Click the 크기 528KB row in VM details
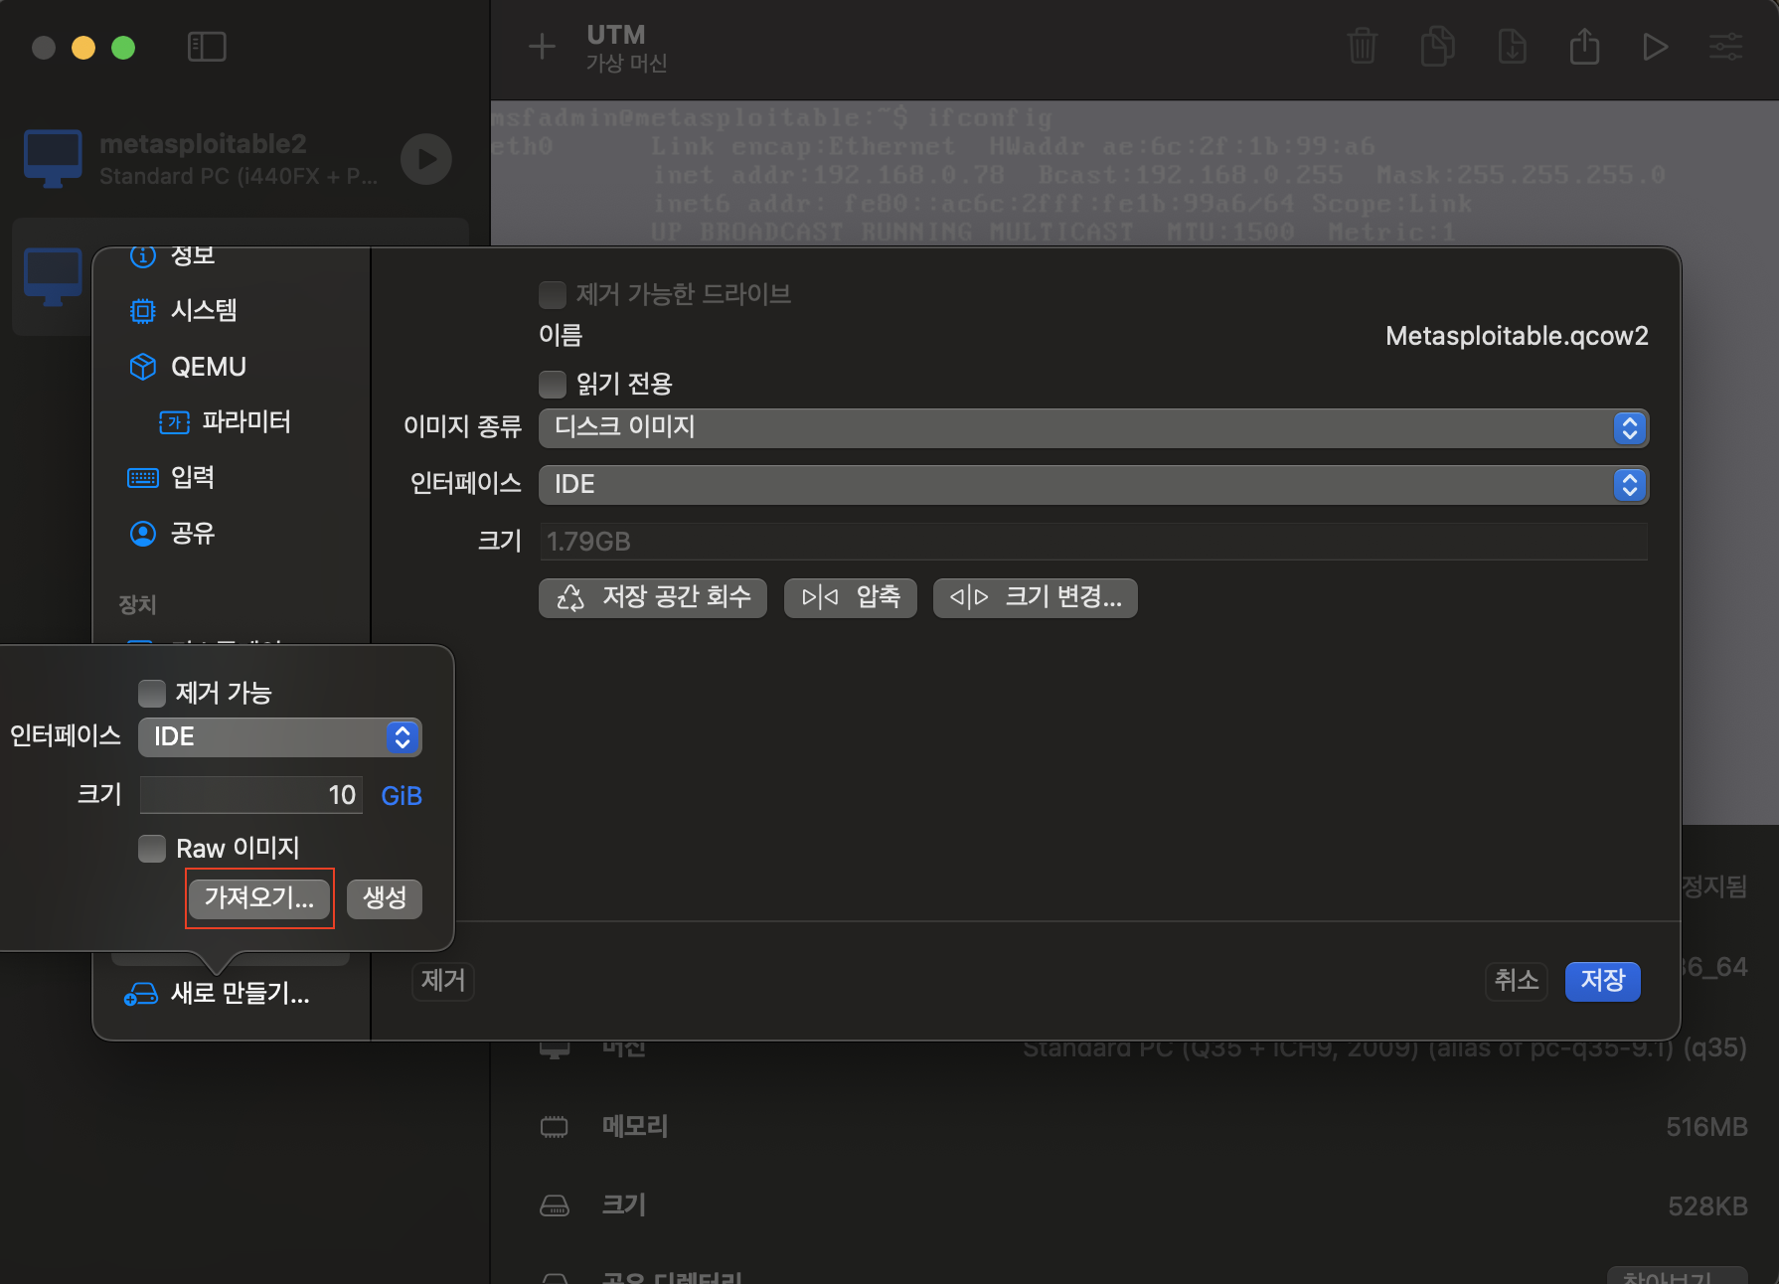The width and height of the screenshot is (1779, 1284). [x=1143, y=1205]
